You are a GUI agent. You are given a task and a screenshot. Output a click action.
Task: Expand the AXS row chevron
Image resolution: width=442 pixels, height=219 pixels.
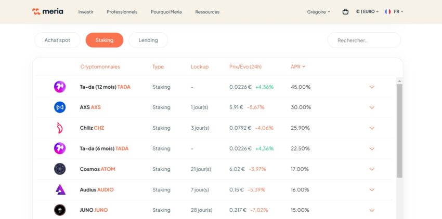372,107
